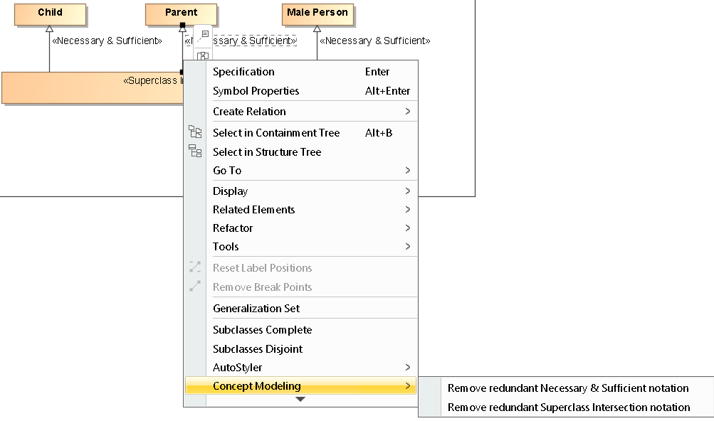Click the note anchor icon on smart manipulator
The height and width of the screenshot is (421, 714).
[204, 34]
